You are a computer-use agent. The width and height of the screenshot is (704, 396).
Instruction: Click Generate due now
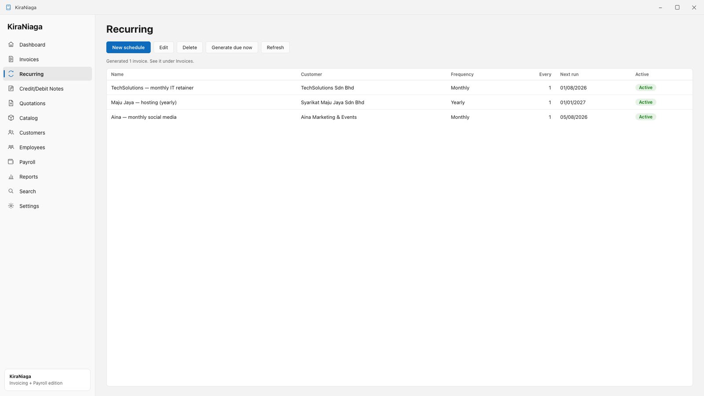tap(232, 48)
